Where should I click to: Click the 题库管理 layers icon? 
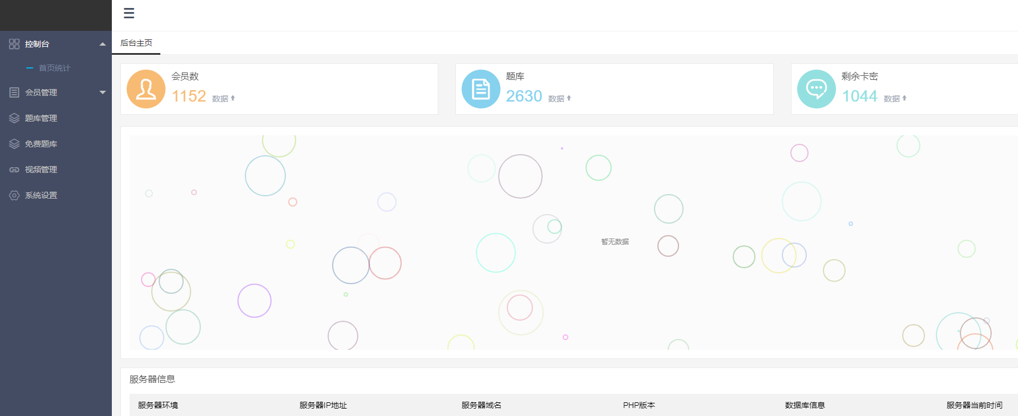tap(14, 118)
